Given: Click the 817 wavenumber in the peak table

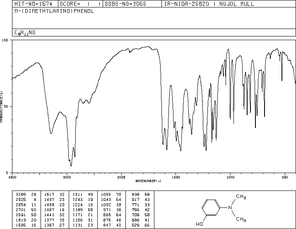Looking at the screenshot, I should 135,200.
